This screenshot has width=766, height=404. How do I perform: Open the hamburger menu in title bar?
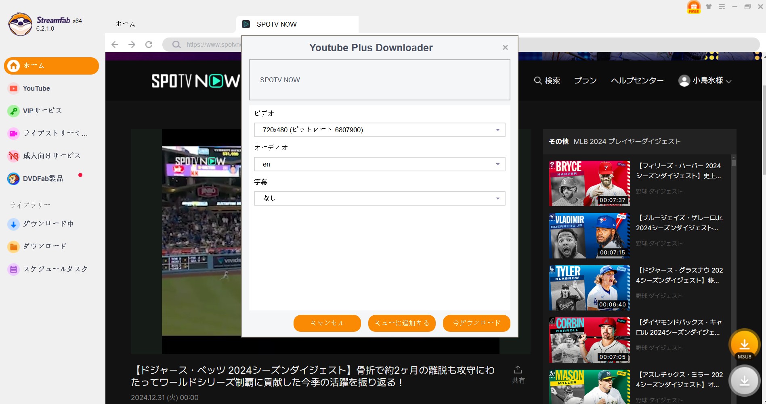pyautogui.click(x=722, y=6)
